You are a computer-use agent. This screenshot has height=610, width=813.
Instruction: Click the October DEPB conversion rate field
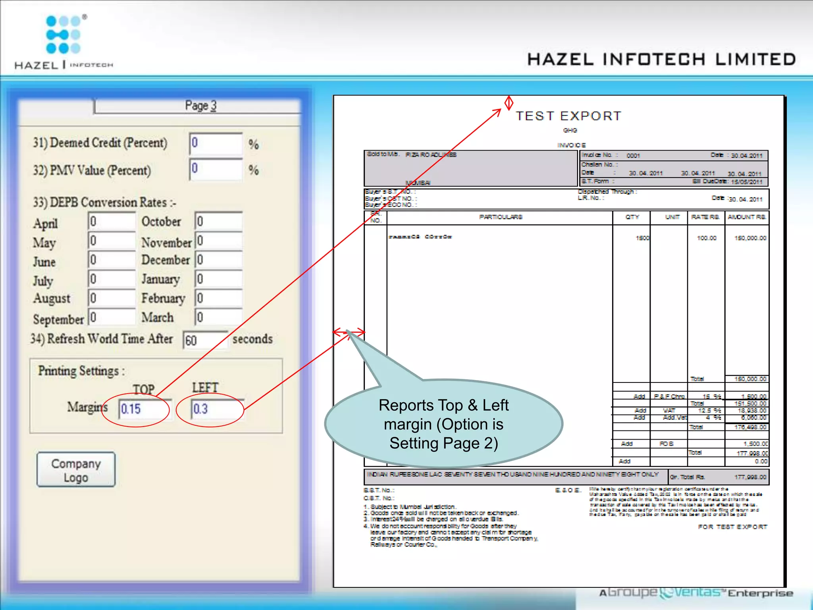219,221
